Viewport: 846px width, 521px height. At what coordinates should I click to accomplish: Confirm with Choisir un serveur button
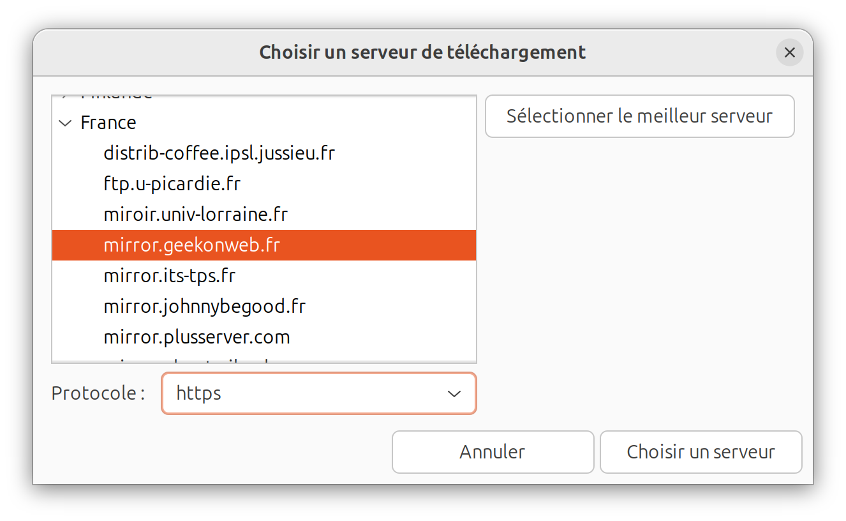(x=701, y=452)
